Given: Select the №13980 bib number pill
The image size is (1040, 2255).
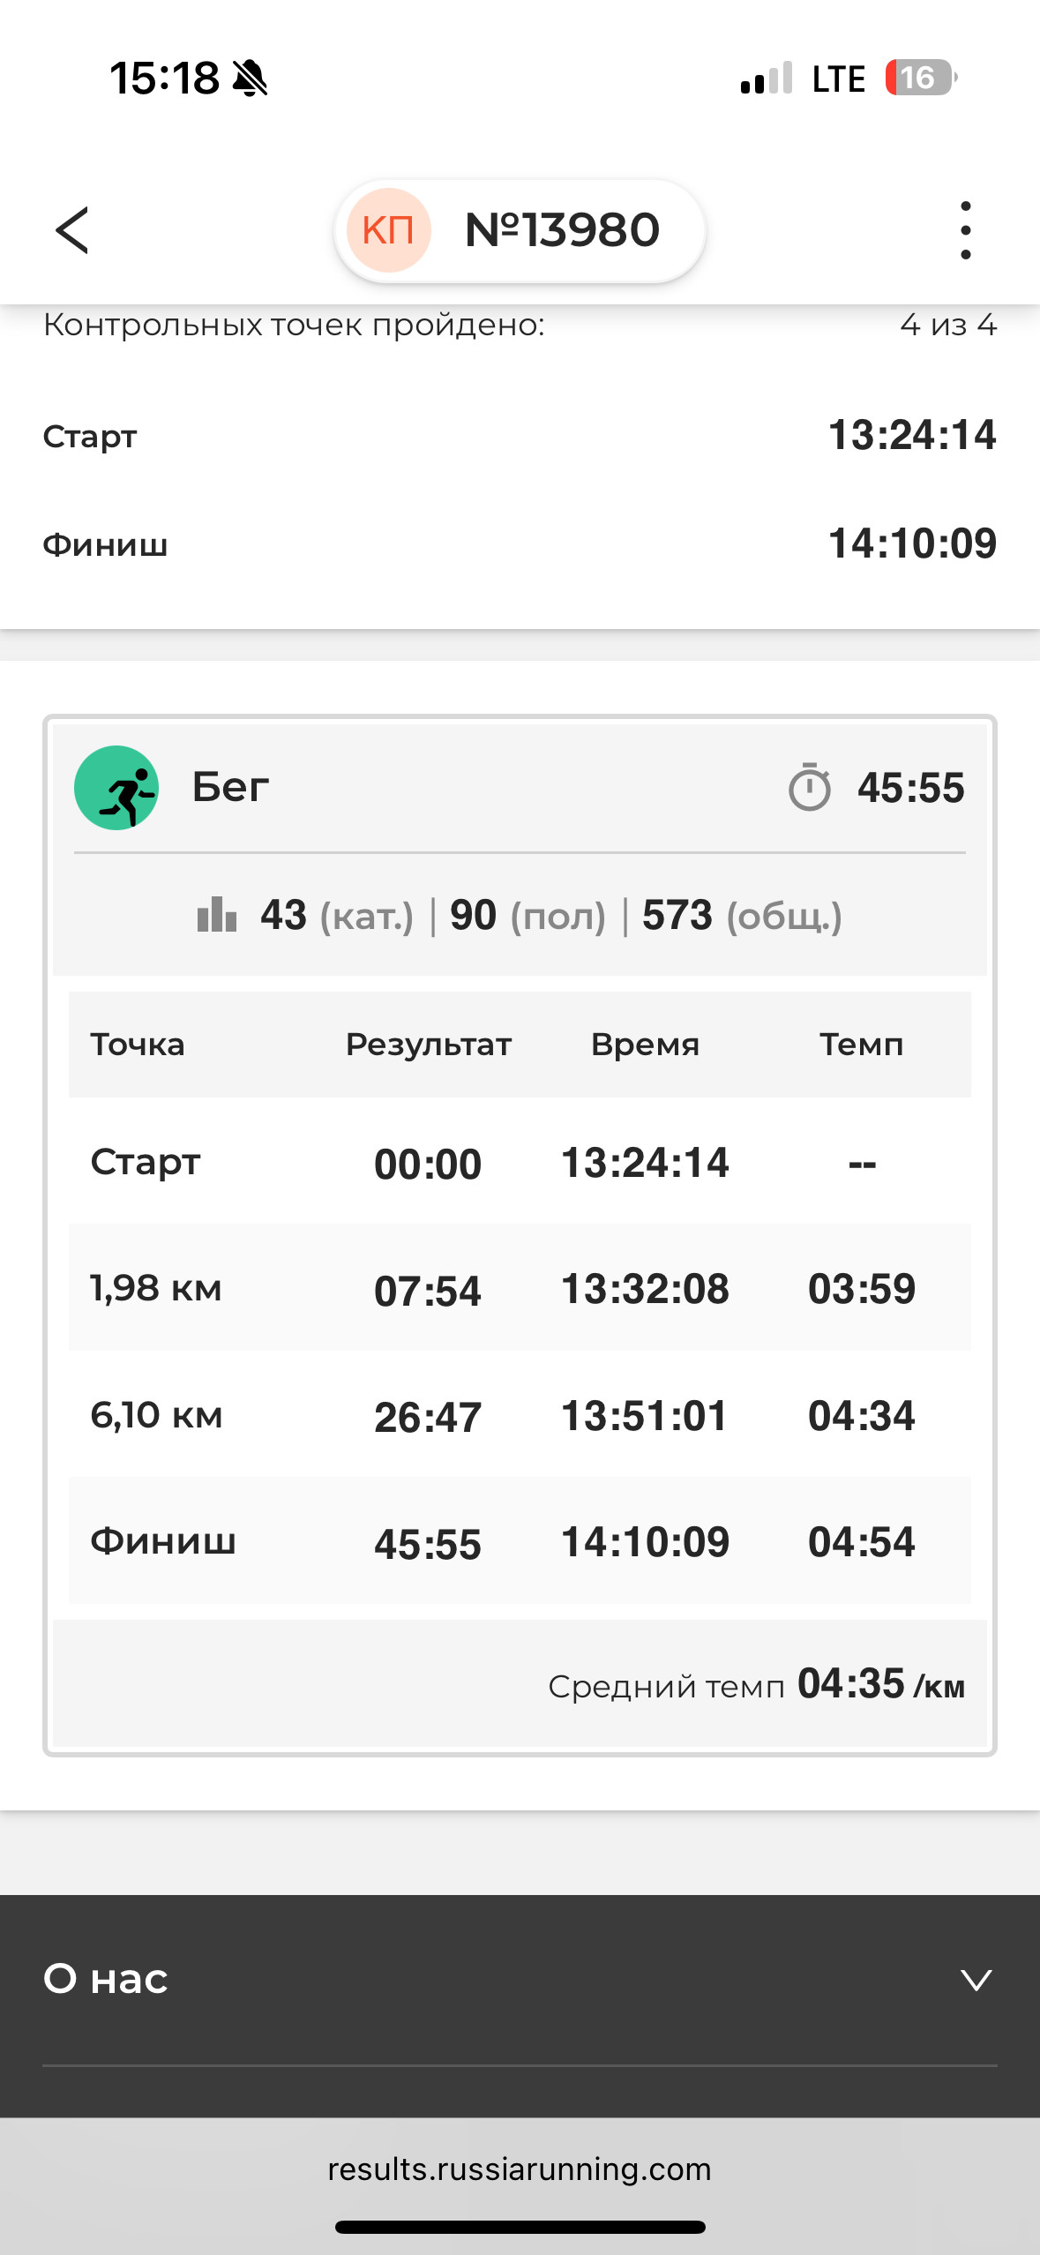Looking at the screenshot, I should (520, 230).
